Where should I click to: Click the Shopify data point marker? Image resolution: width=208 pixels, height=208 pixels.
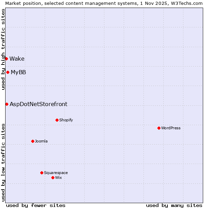tap(57, 120)
